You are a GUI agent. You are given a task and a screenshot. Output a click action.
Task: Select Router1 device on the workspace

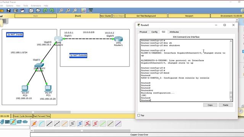coord(119,39)
